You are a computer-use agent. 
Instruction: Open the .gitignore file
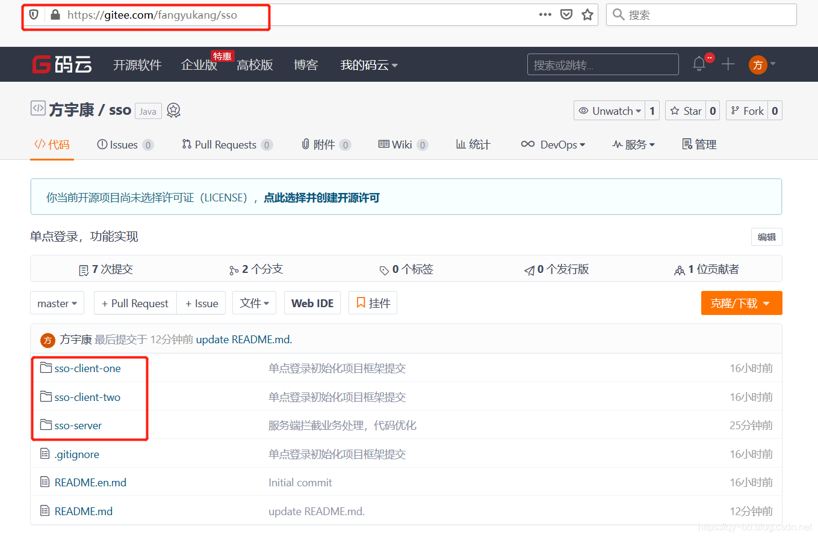pos(76,454)
